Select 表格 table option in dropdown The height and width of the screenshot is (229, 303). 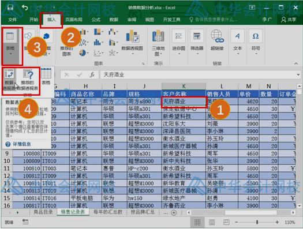pos(46,77)
